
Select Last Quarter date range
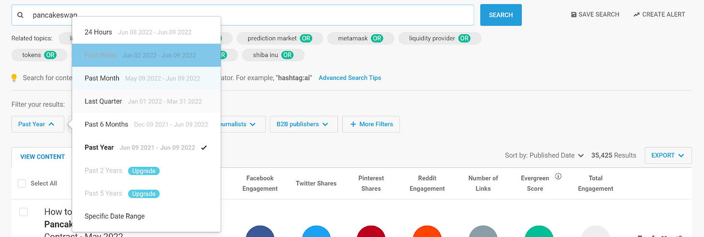pos(147,102)
